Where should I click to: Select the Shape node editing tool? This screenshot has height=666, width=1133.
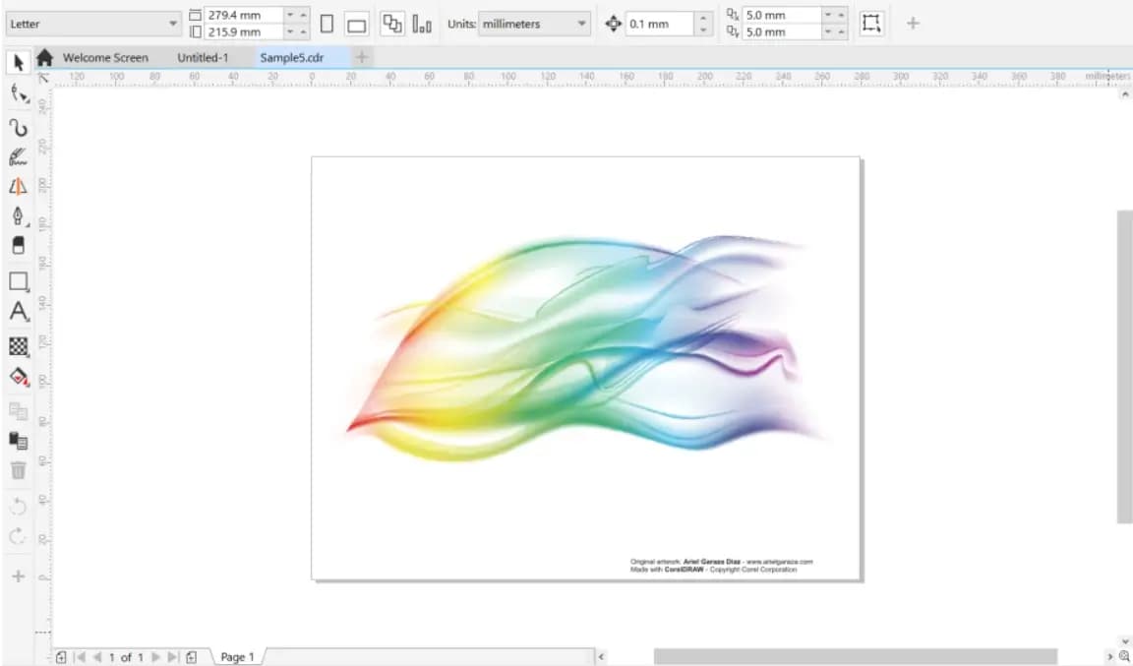click(18, 94)
